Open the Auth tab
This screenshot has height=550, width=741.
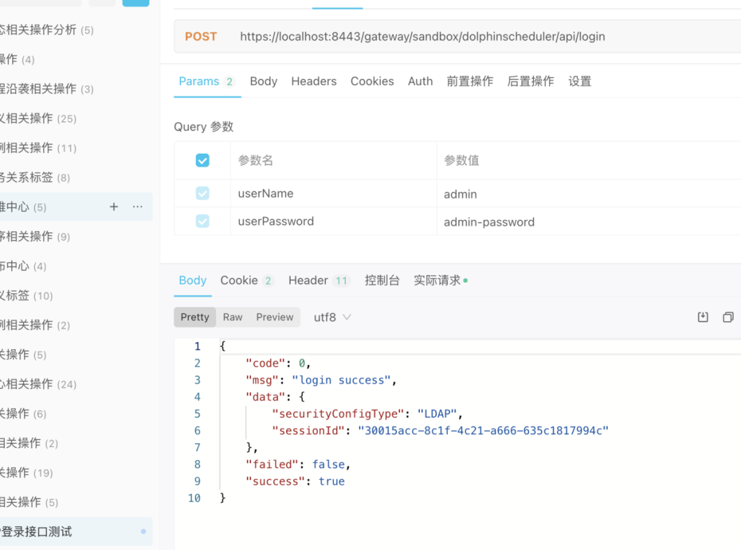click(420, 82)
